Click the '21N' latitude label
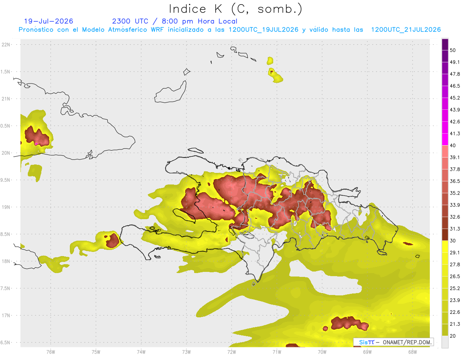The height and width of the screenshot is (357, 463). 6,99
